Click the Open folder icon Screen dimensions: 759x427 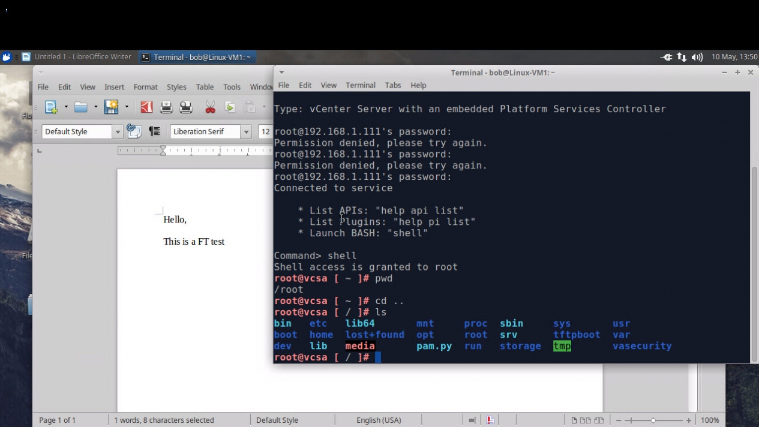pyautogui.click(x=80, y=107)
